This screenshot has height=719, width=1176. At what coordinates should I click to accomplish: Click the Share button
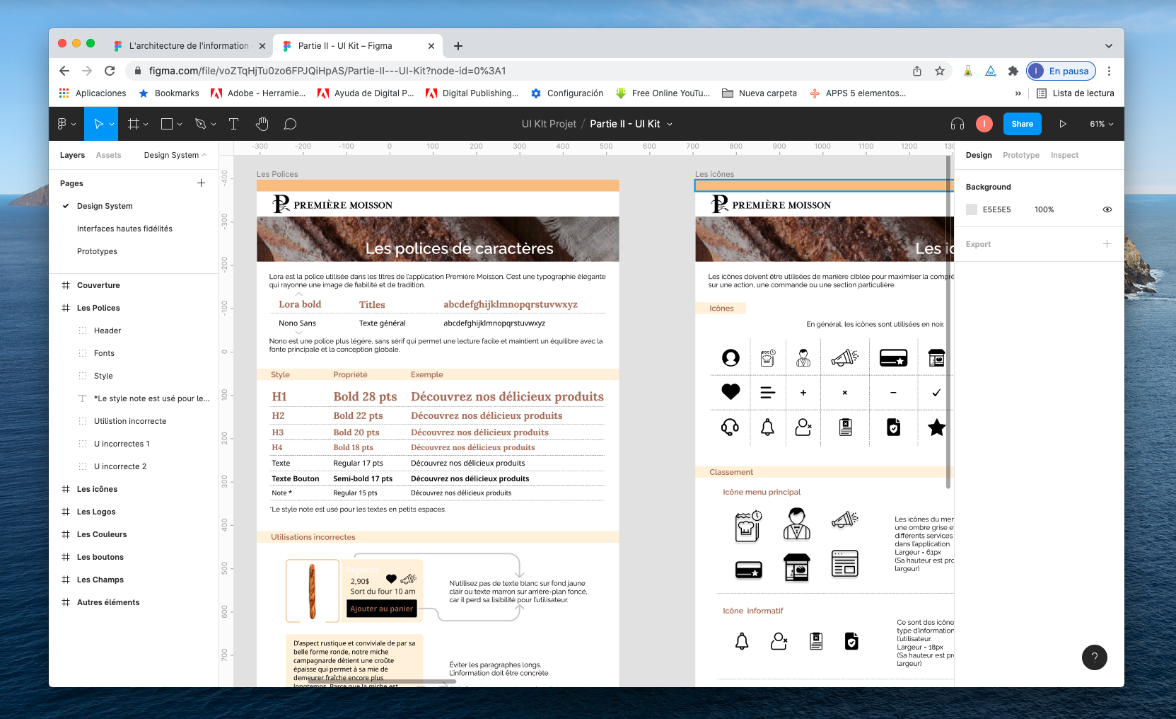click(1022, 124)
